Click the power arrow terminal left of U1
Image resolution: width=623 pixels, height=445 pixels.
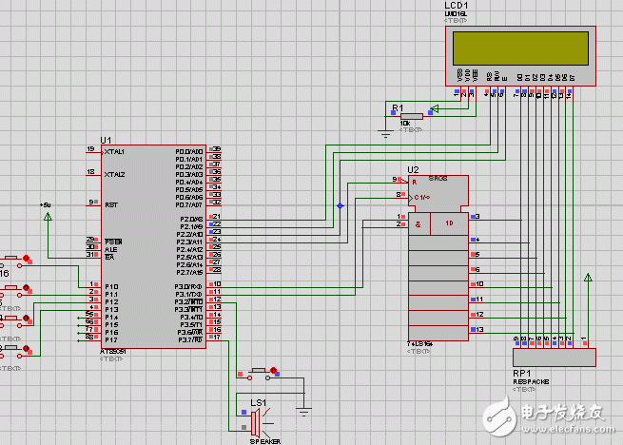point(47,219)
